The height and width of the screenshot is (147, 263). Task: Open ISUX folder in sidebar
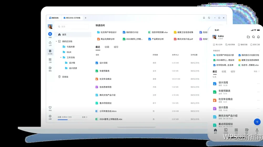click(x=67, y=52)
